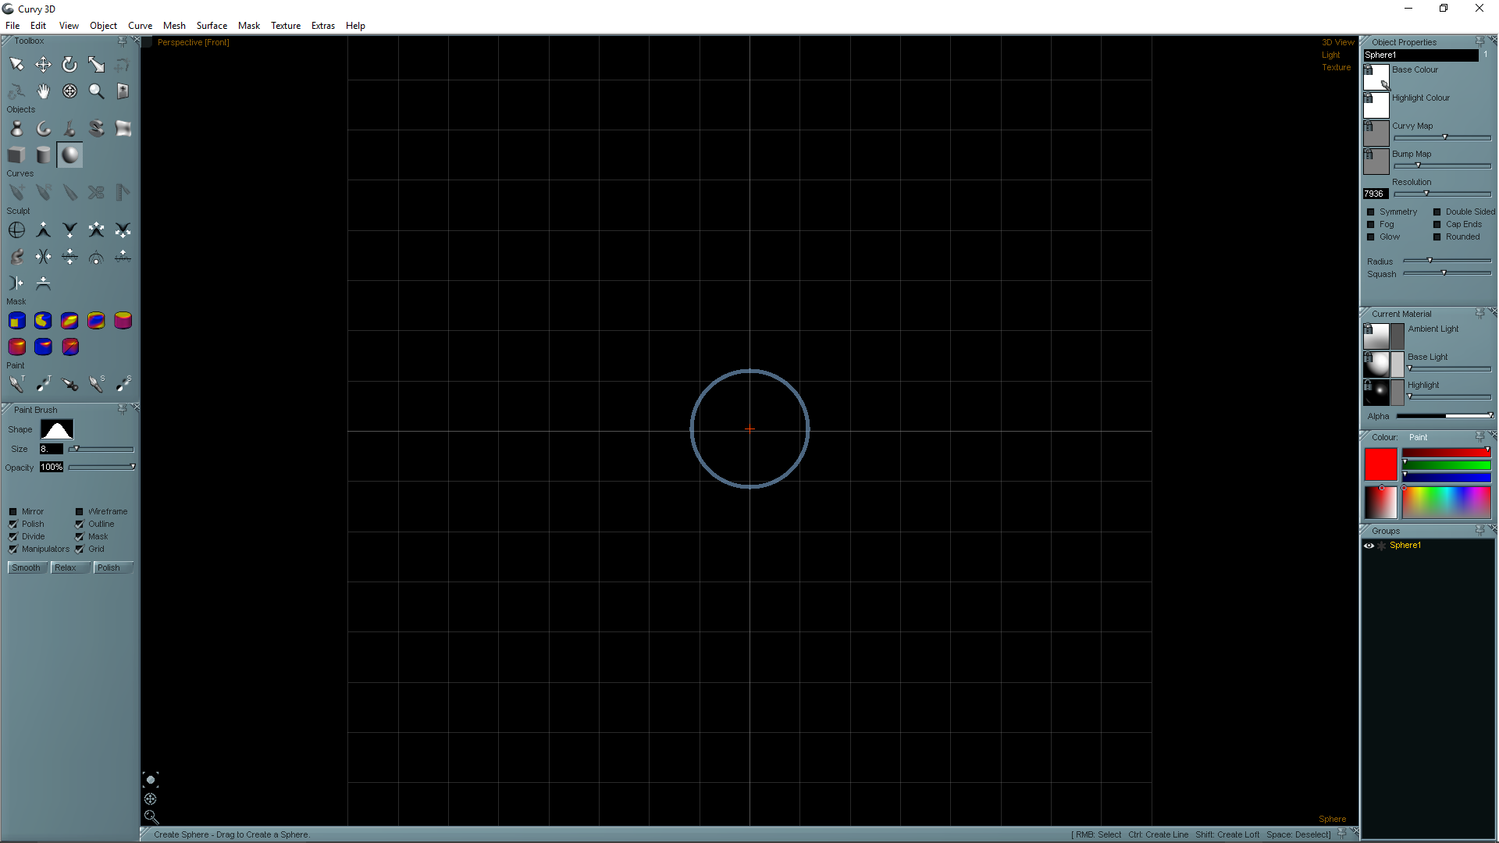Toggle the Wireframe checkbox
Viewport: 1499px width, 843px height.
(80, 512)
